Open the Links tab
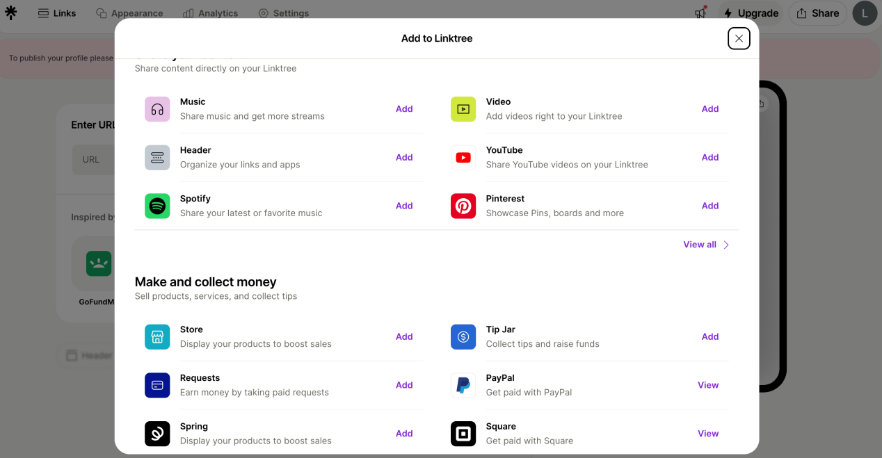The width and height of the screenshot is (882, 458). pos(57,13)
